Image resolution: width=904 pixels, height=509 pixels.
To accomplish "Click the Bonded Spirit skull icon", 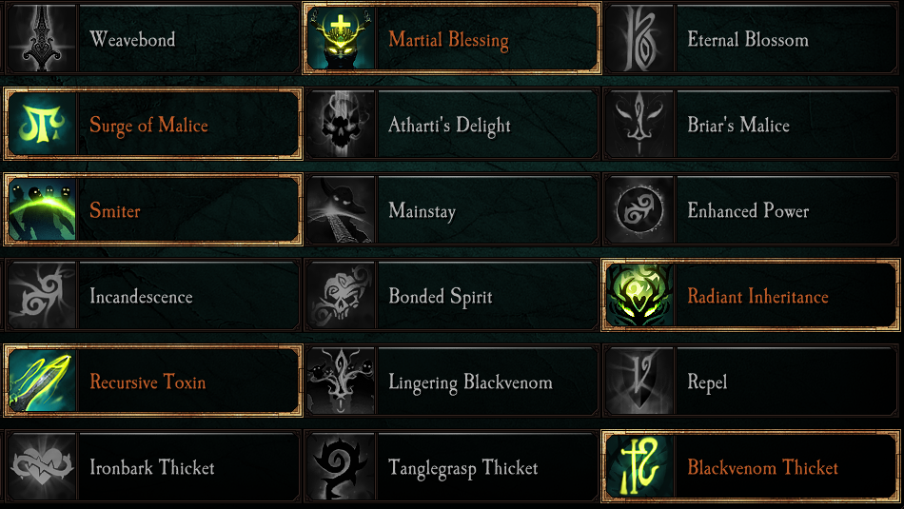I will 341,296.
